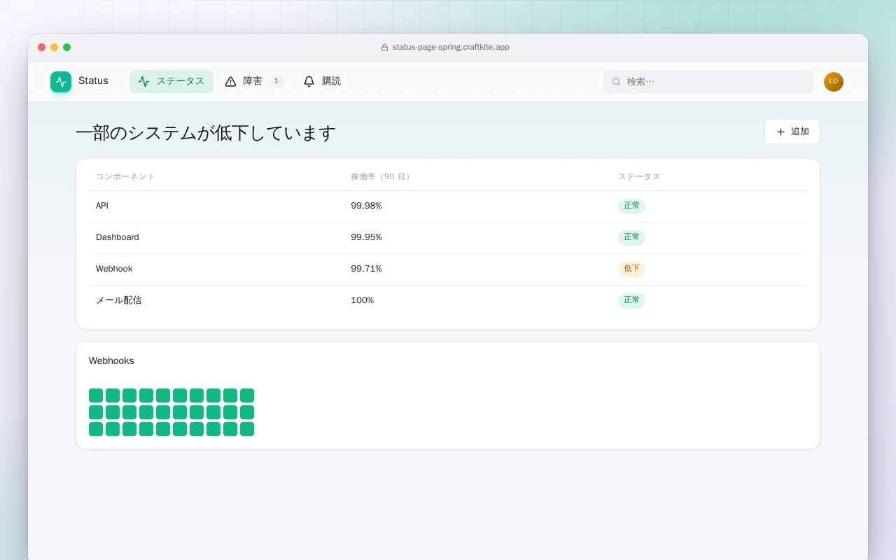This screenshot has width=896, height=560.
Task: Click the 稼働率（90 日）column header
Action: point(382,176)
